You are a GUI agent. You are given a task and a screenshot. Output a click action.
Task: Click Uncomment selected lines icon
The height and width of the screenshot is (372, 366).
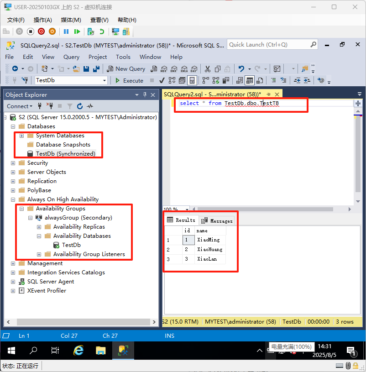coord(283,80)
